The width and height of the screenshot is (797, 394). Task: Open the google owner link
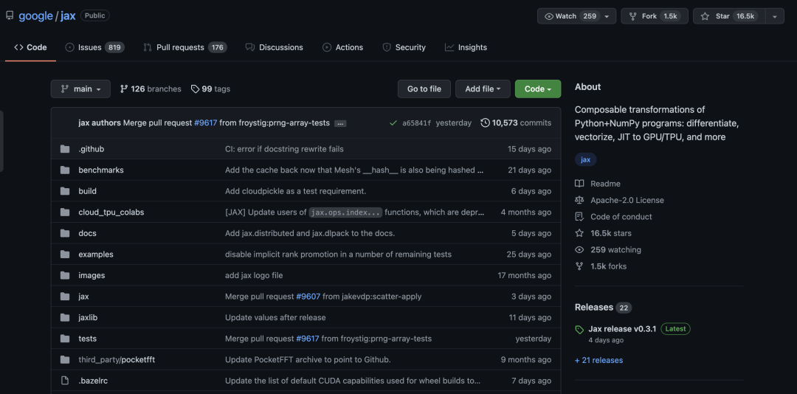35,15
